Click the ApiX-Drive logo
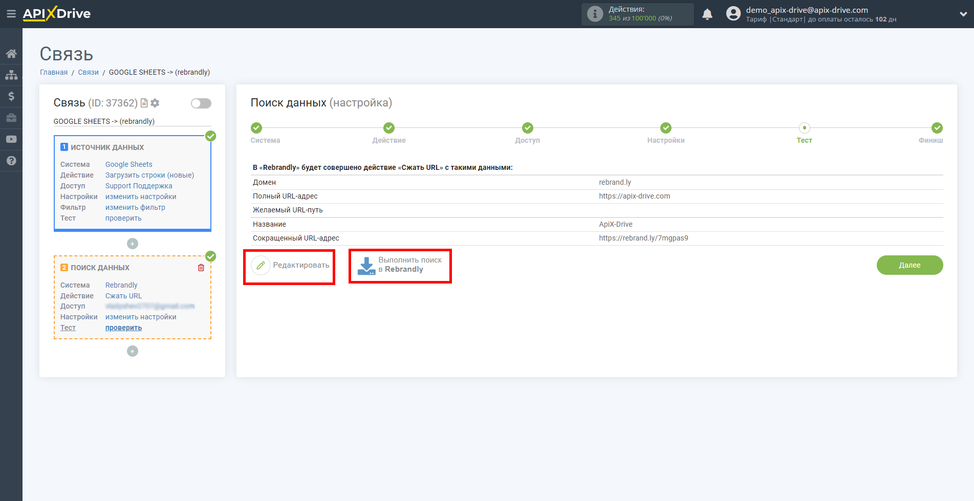 57,14
